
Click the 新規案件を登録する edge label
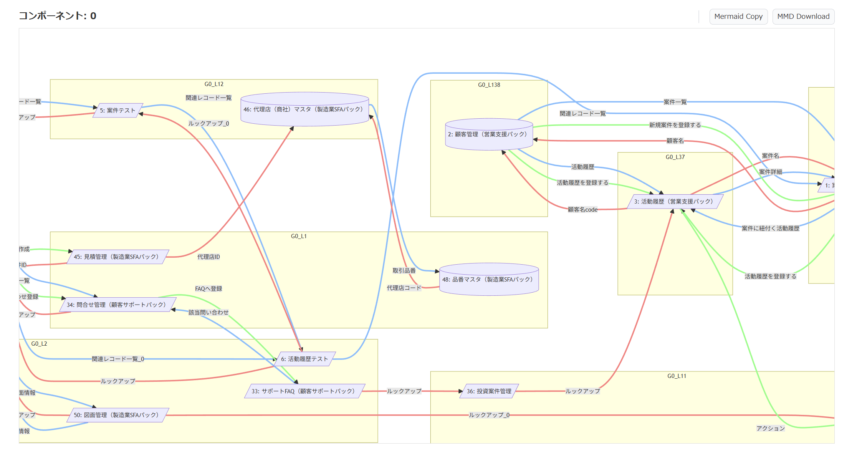[x=675, y=125]
